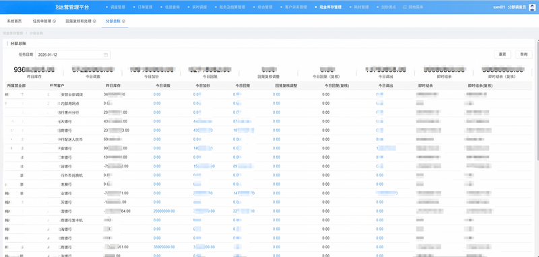Viewport: 539px width, 257px height.
Task: Open 订单管理 in the top navigation
Action: click(145, 7)
